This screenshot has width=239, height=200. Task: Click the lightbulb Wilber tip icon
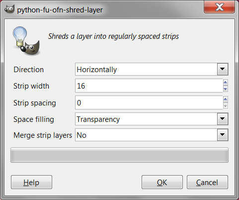(x=26, y=41)
